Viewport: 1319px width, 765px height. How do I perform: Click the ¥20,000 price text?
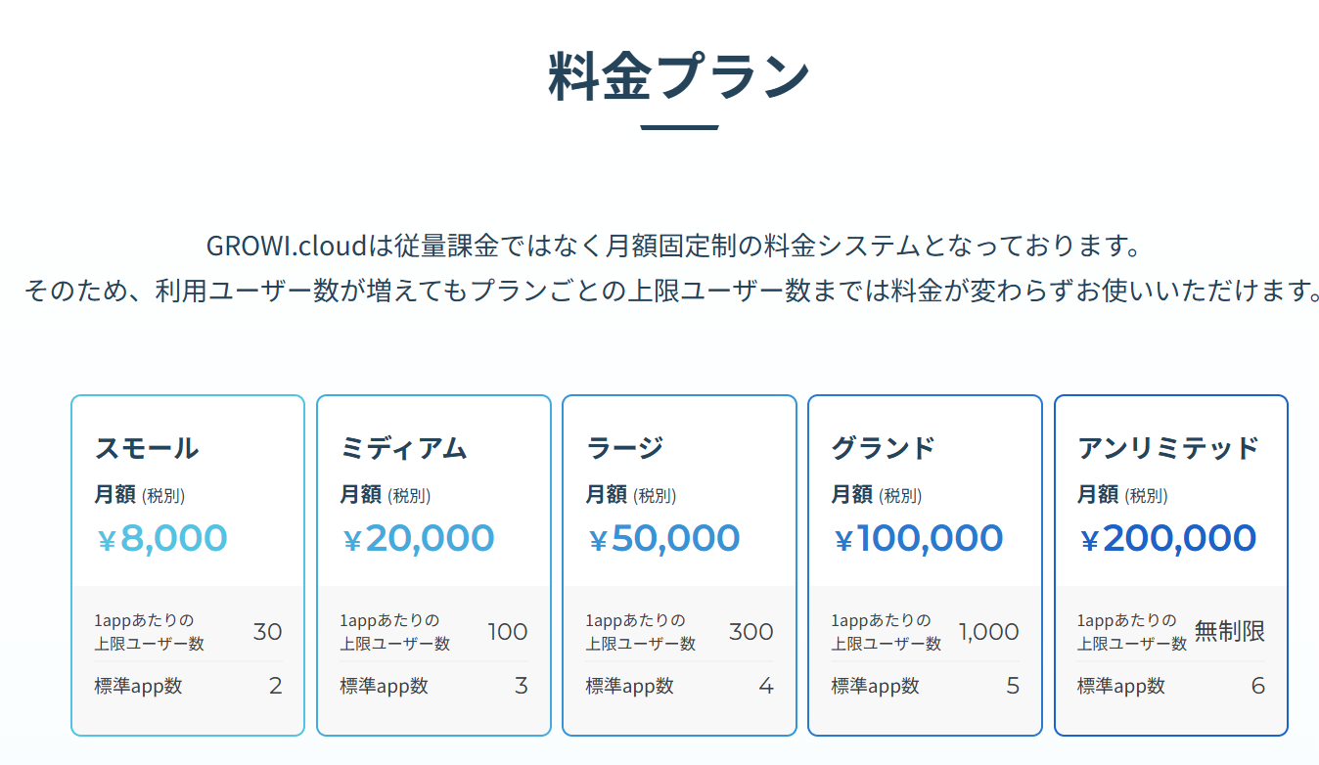pos(419,539)
